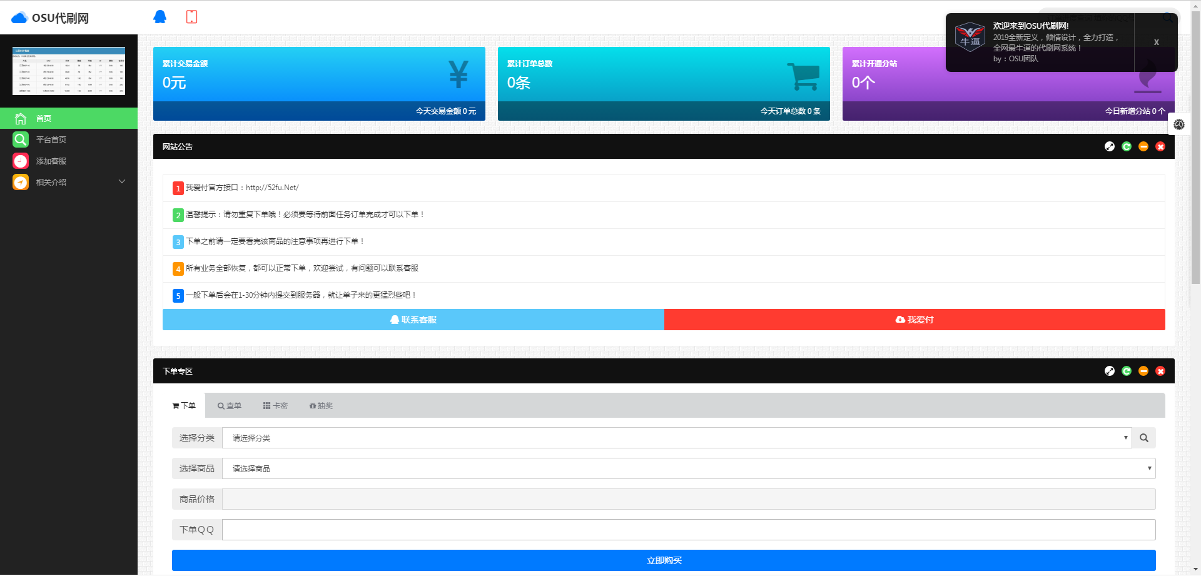Click the shopping cart icon on orders card

(803, 76)
